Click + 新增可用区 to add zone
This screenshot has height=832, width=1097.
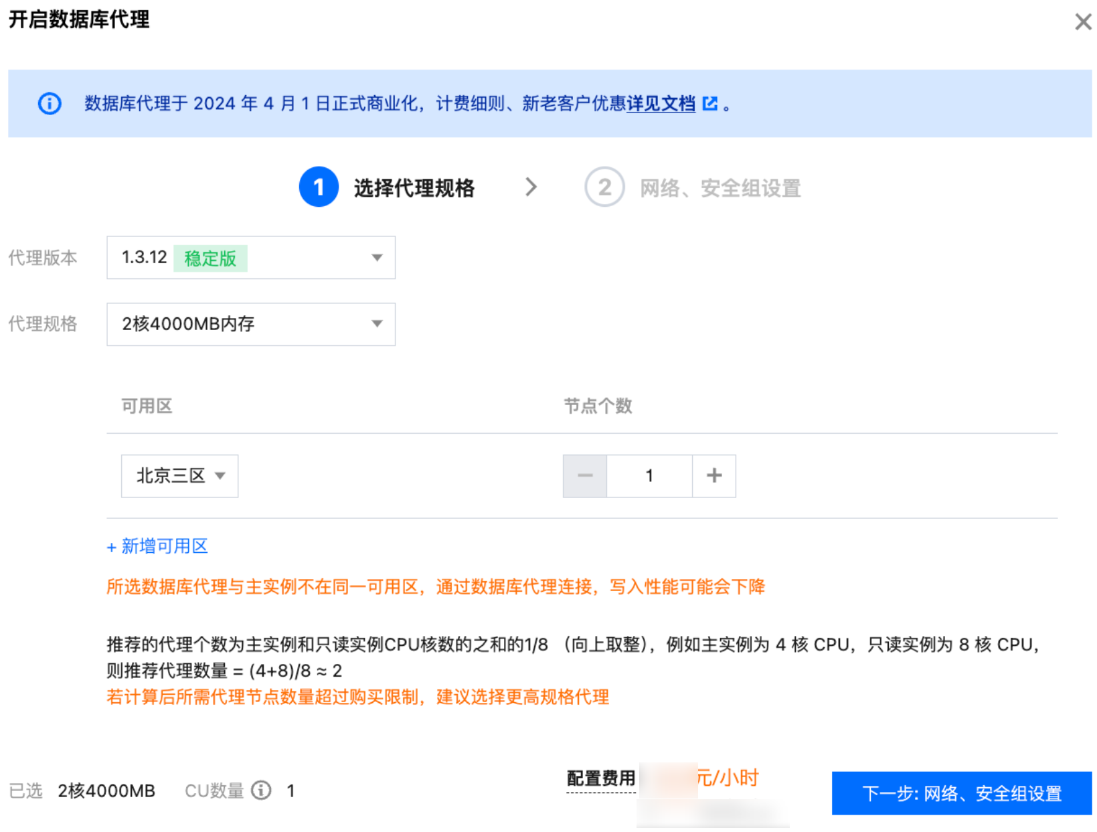(x=157, y=547)
